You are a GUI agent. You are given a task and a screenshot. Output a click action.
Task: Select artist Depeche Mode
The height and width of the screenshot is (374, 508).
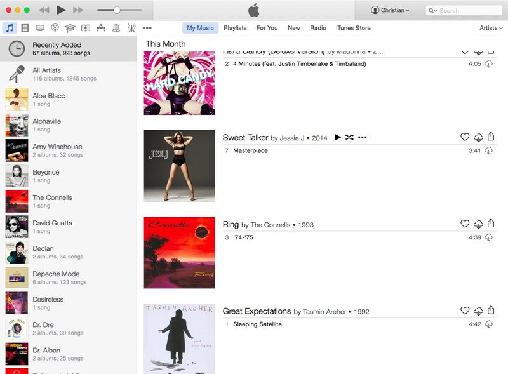[x=68, y=277]
